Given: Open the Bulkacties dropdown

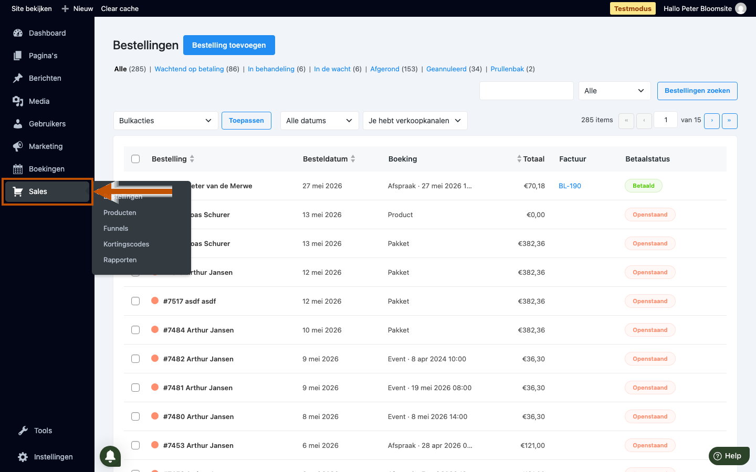Looking at the screenshot, I should click(166, 121).
